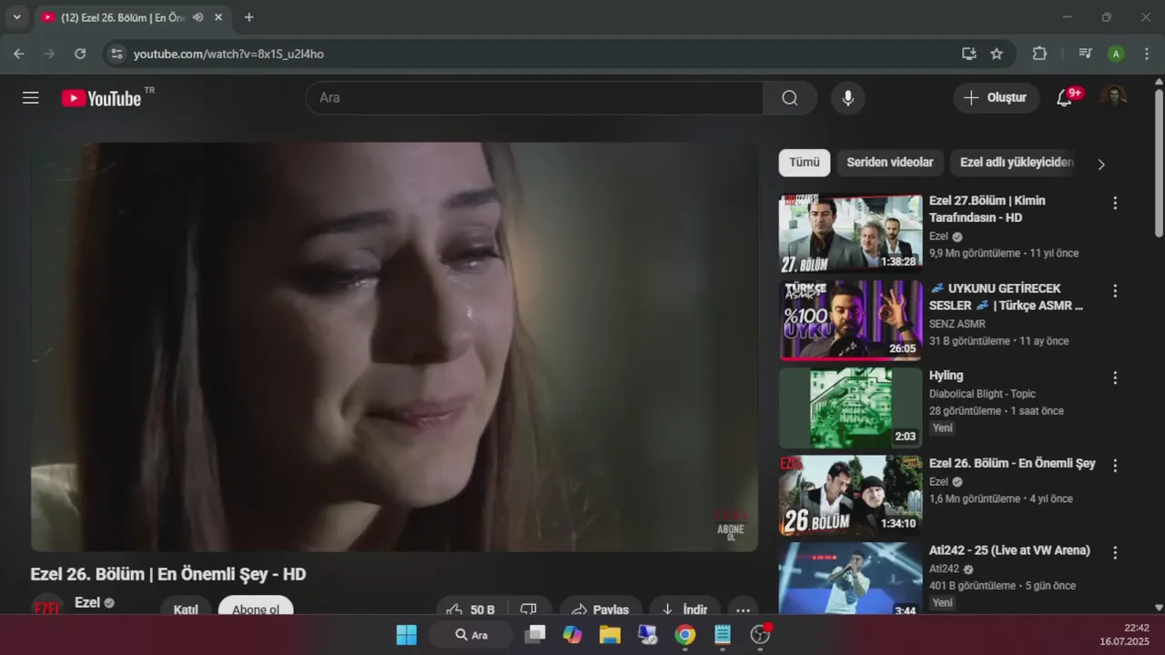Open the tab search dropdown arrow
The width and height of the screenshot is (1165, 655).
16,17
